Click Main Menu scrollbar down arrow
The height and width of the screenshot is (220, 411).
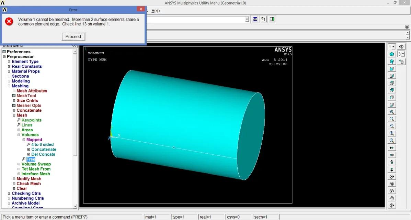[x=75, y=206]
